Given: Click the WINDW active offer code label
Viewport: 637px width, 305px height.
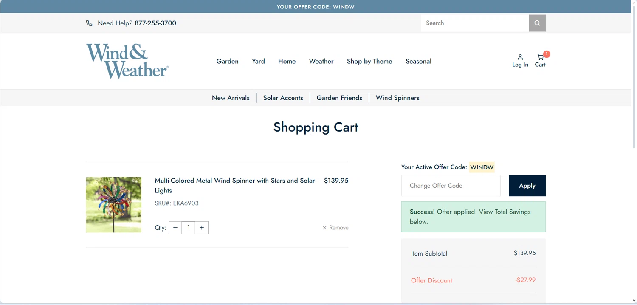Looking at the screenshot, I should point(482,167).
